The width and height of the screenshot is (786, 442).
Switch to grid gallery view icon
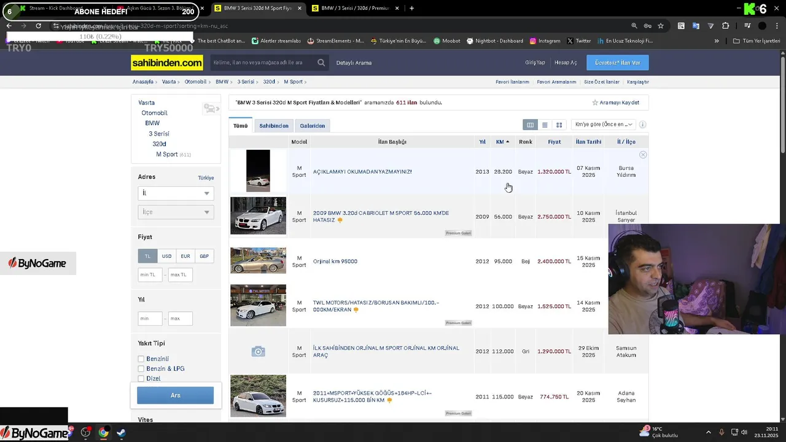coord(559,125)
